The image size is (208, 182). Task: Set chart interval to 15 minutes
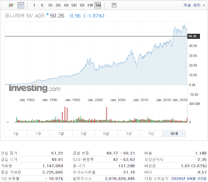pos(50,5)
